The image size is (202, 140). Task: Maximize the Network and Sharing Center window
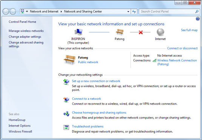pyautogui.click(x=185, y=3)
